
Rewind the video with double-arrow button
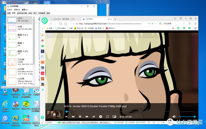(73, 117)
